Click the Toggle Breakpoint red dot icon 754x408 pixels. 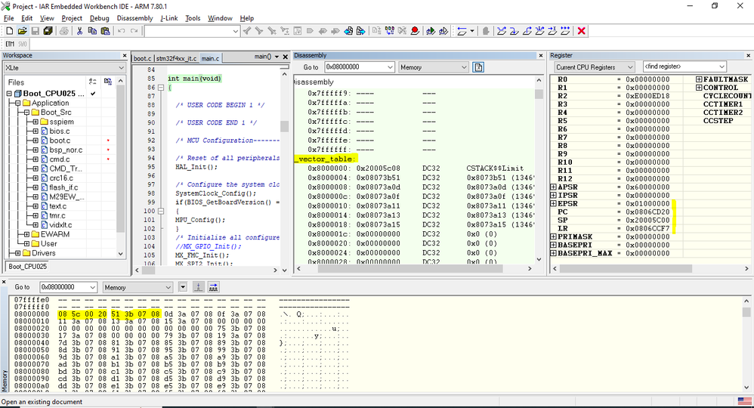coord(415,31)
